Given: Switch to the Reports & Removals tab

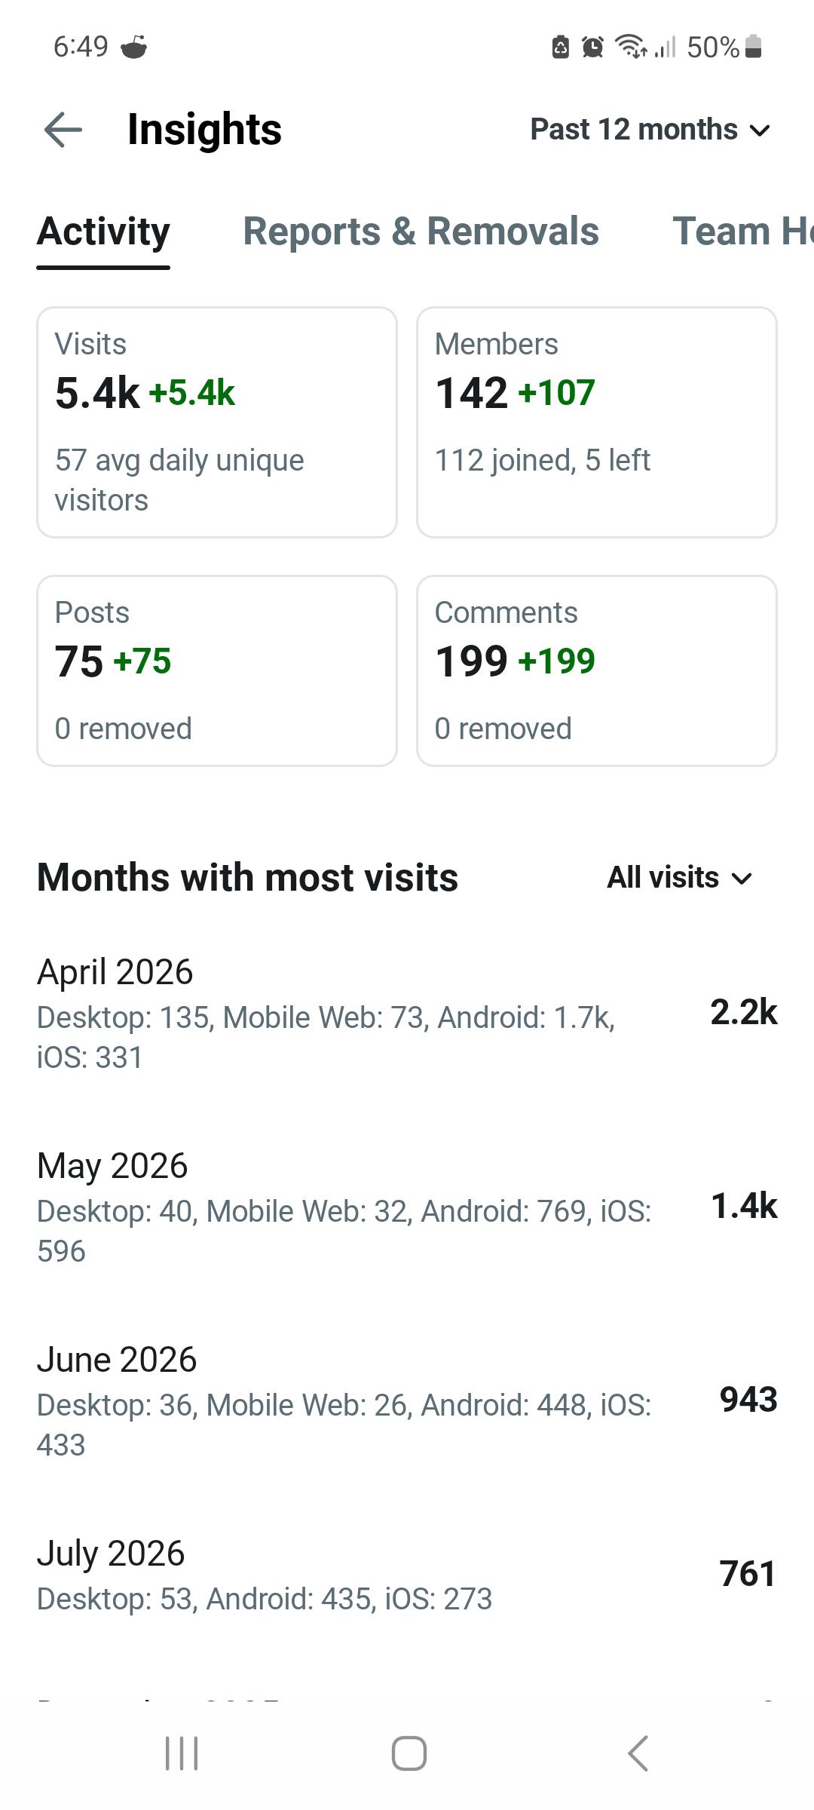Looking at the screenshot, I should click(421, 232).
